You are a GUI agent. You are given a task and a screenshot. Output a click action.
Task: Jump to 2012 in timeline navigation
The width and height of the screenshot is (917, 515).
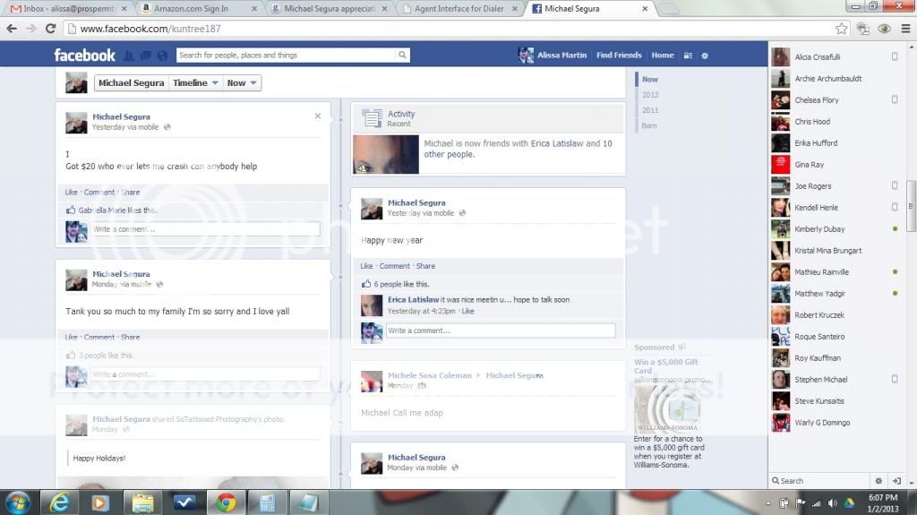click(650, 95)
